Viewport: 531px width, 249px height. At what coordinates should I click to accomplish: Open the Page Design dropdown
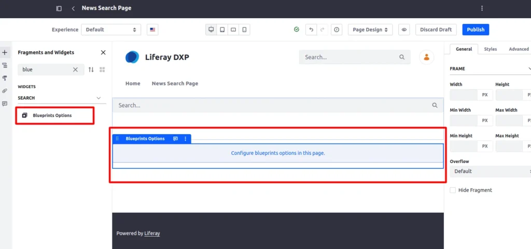[370, 30]
